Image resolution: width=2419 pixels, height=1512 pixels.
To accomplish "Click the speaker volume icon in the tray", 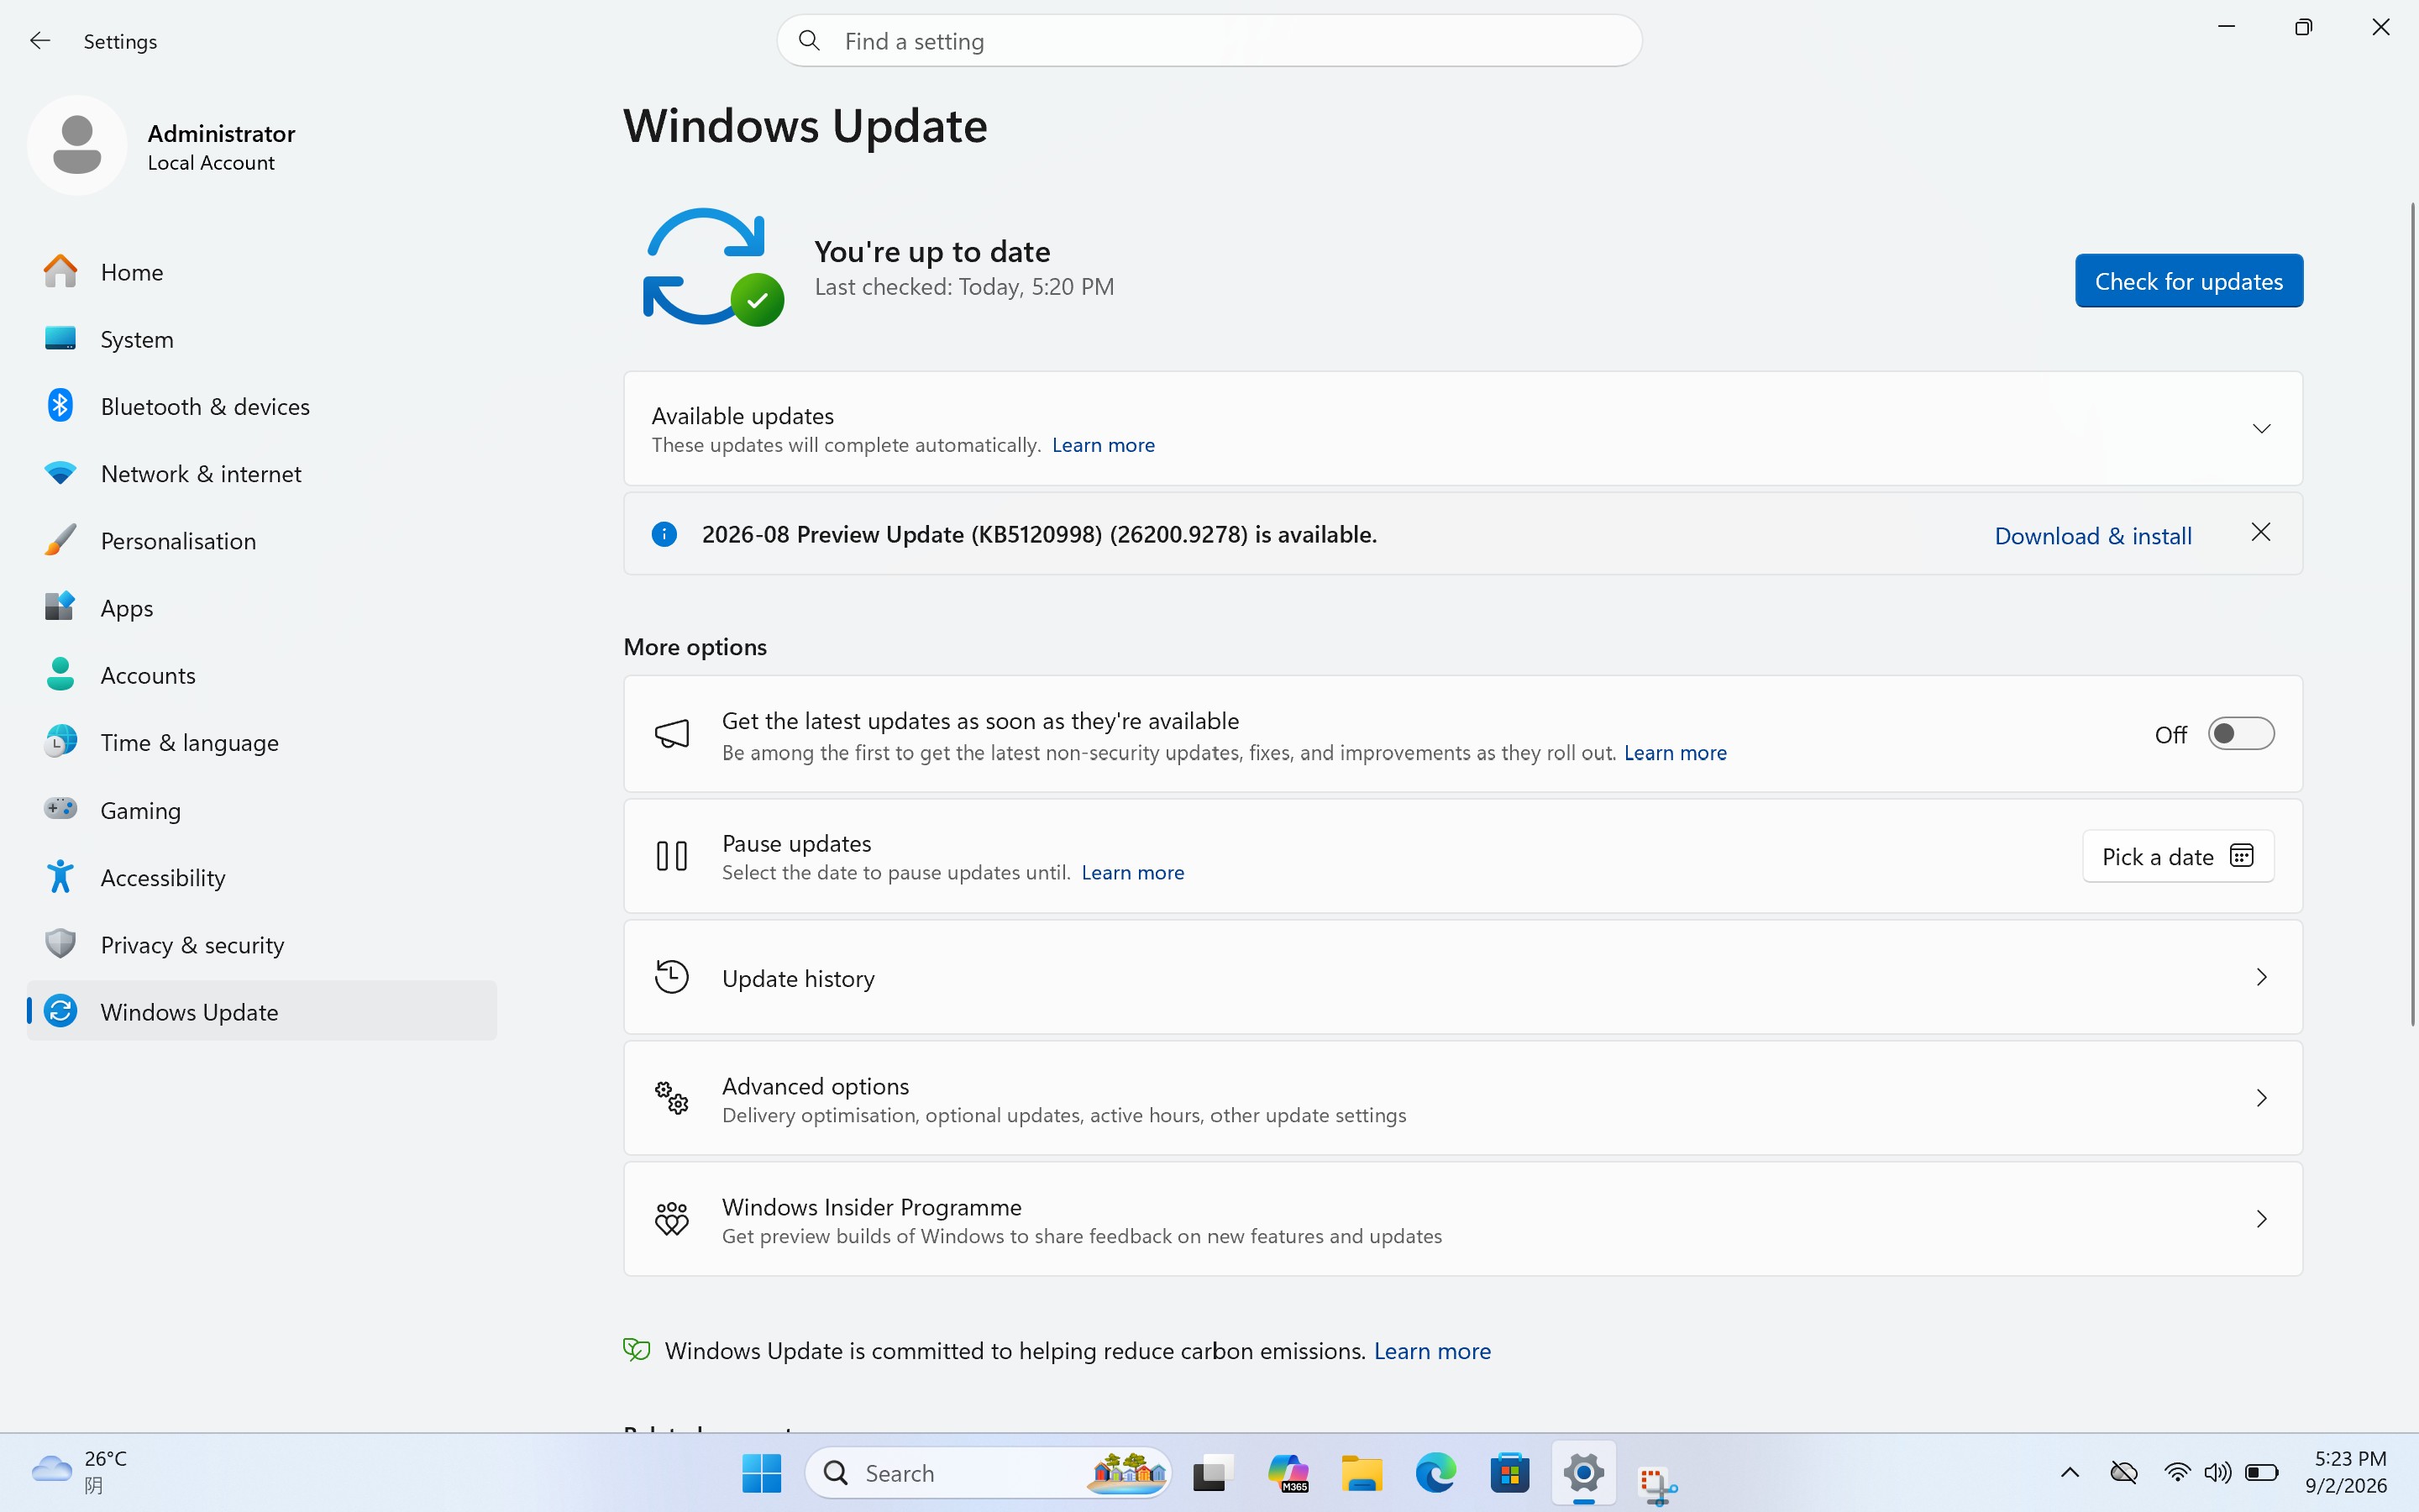I will [2218, 1472].
